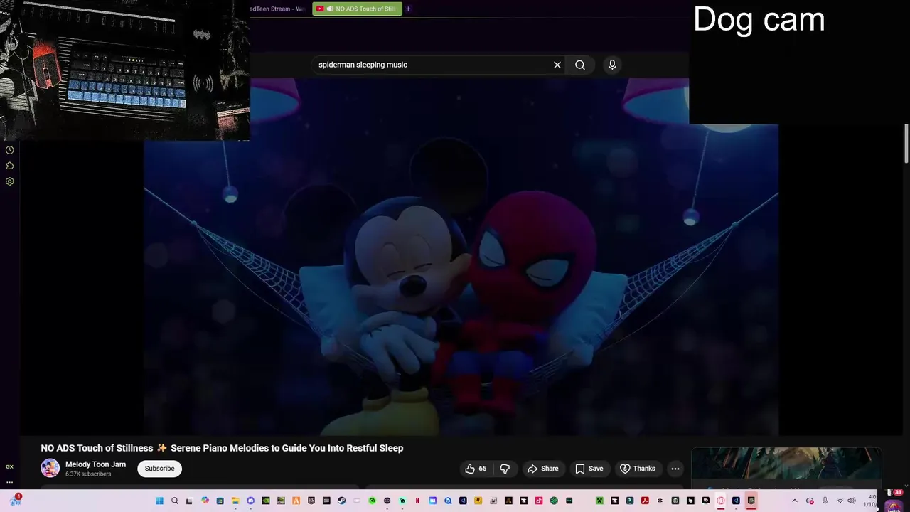Open Discord from the taskbar
The width and height of the screenshot is (910, 512).
[250, 501]
